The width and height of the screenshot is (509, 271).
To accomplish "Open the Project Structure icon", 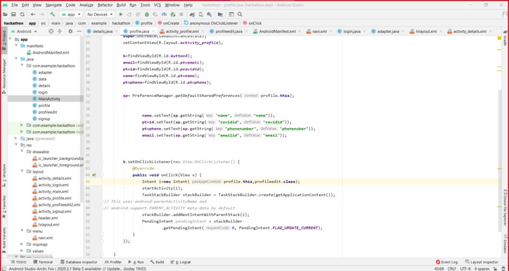I will click(220, 14).
